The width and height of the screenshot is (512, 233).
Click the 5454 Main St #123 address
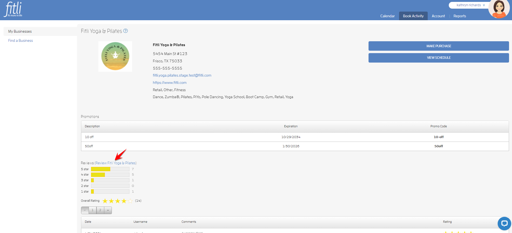tap(170, 54)
